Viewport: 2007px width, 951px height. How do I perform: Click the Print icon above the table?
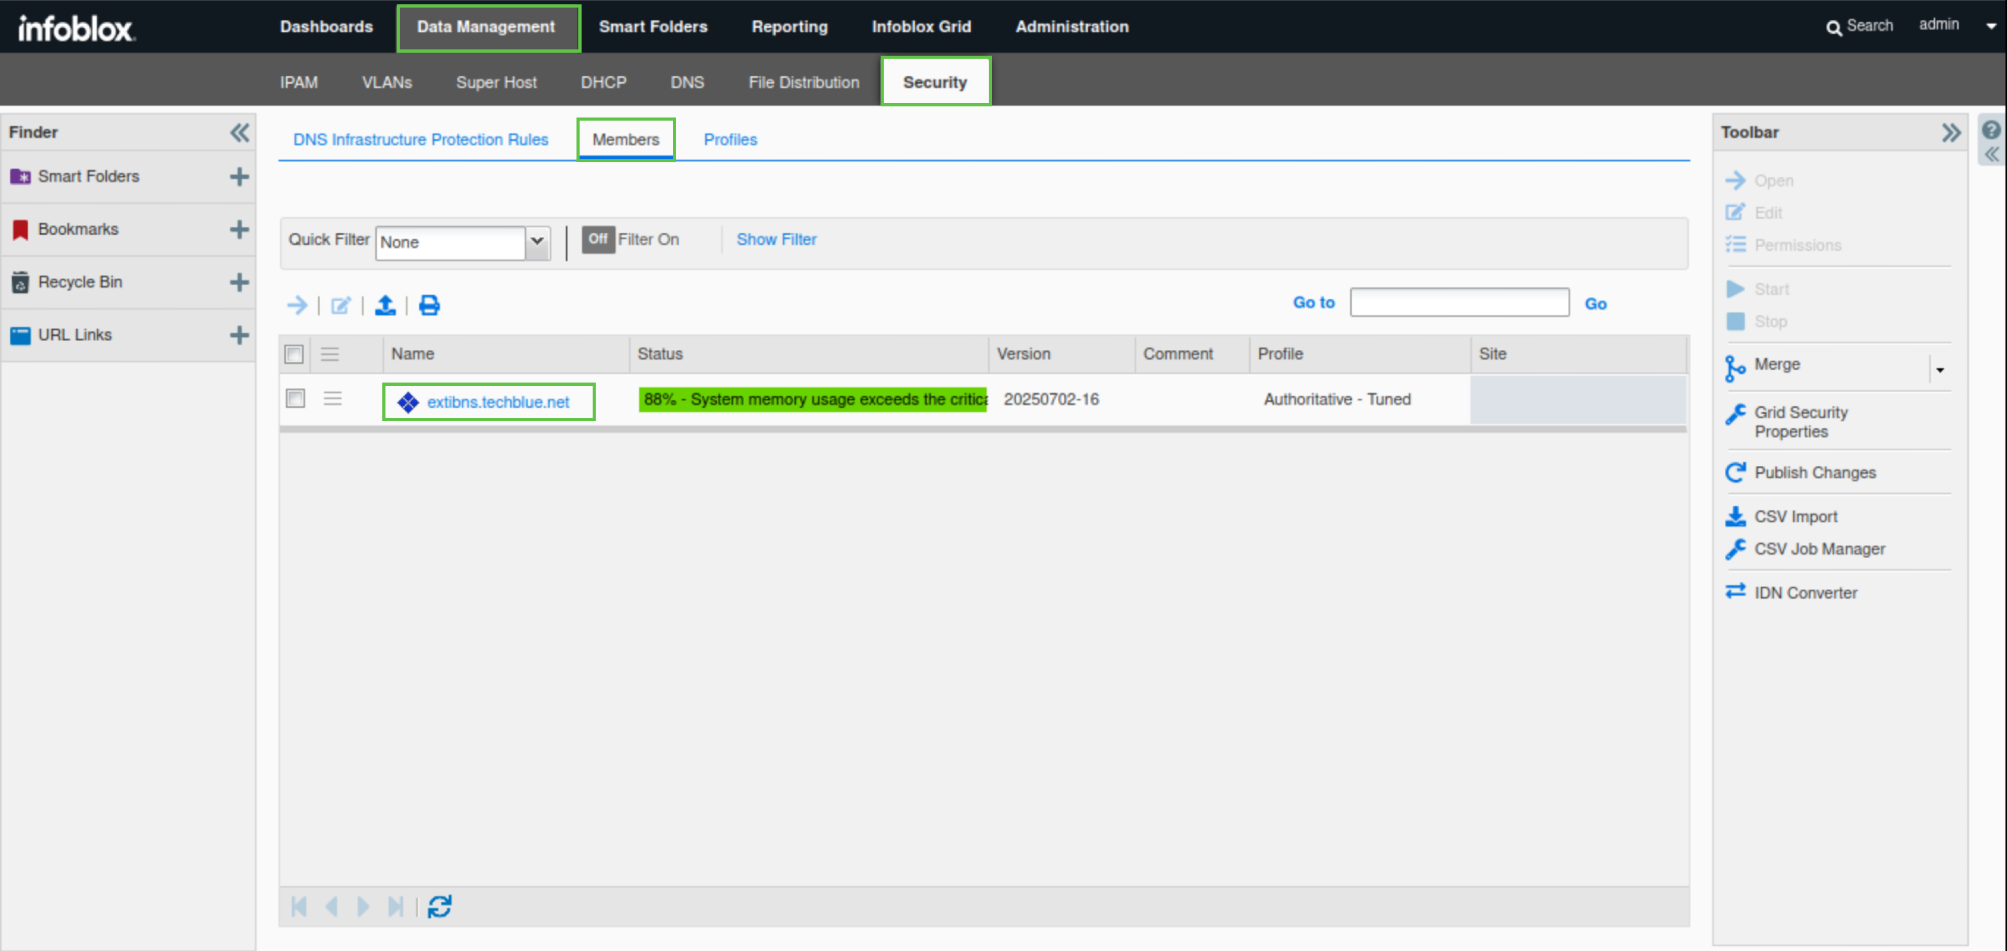coord(429,305)
